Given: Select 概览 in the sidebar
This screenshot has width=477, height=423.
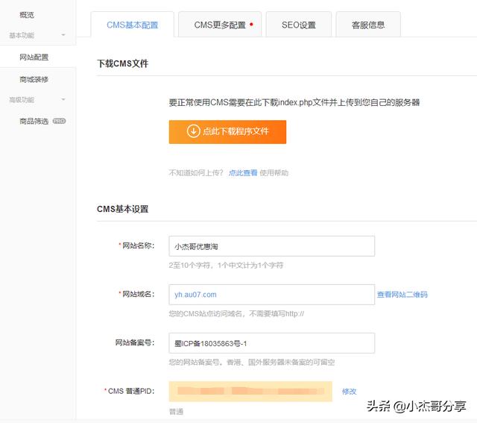Looking at the screenshot, I should pyautogui.click(x=27, y=15).
